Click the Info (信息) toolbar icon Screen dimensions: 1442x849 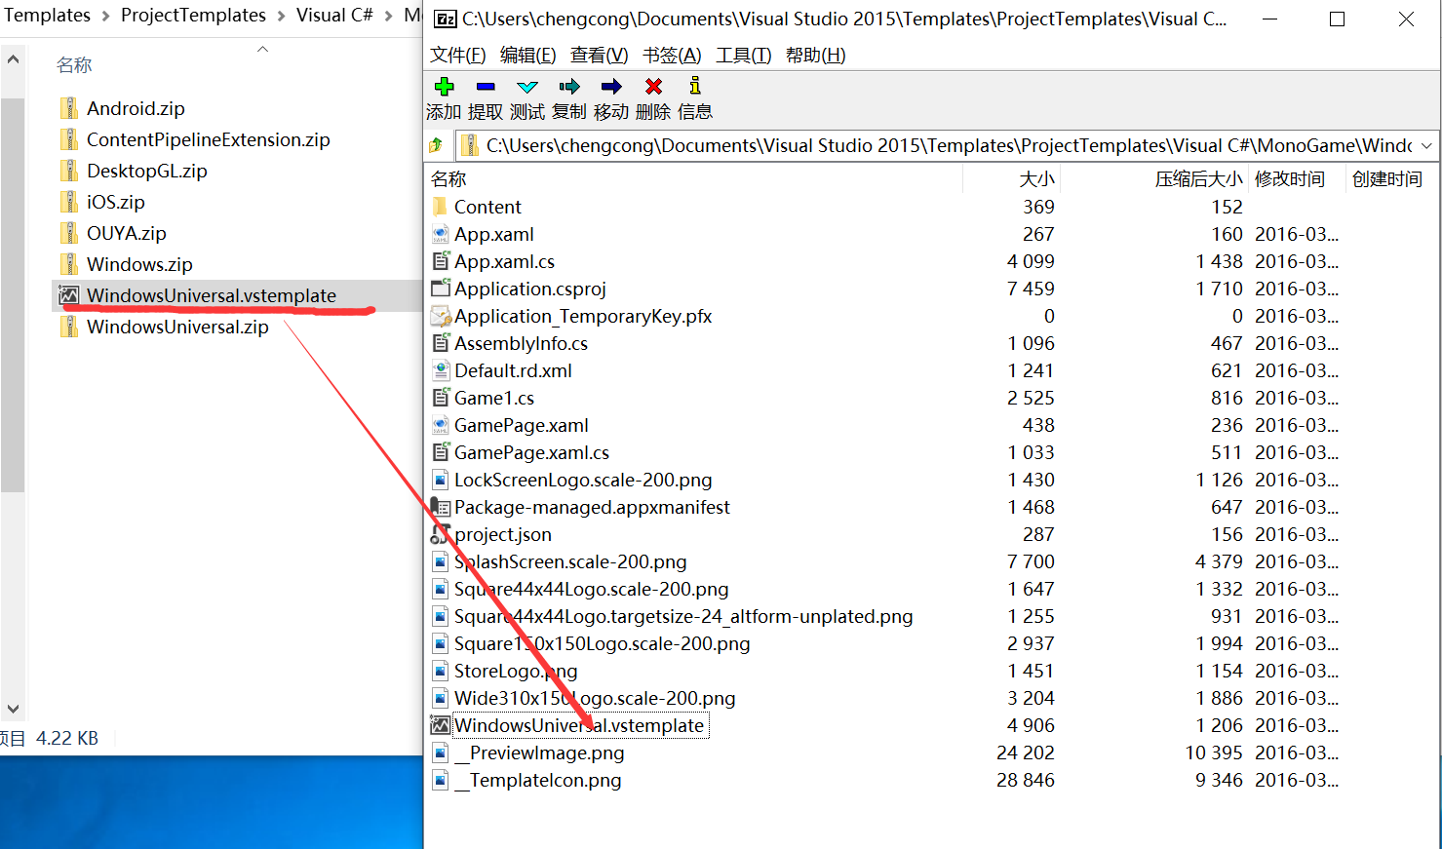pos(694,87)
